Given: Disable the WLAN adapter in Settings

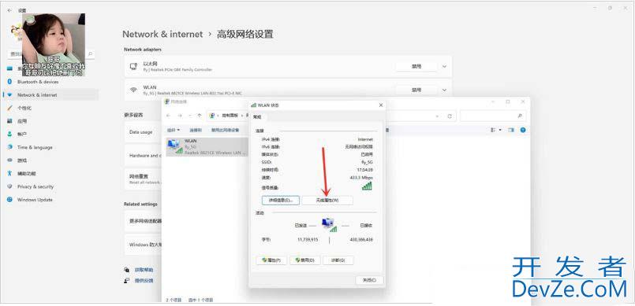Looking at the screenshot, I should pos(416,90).
